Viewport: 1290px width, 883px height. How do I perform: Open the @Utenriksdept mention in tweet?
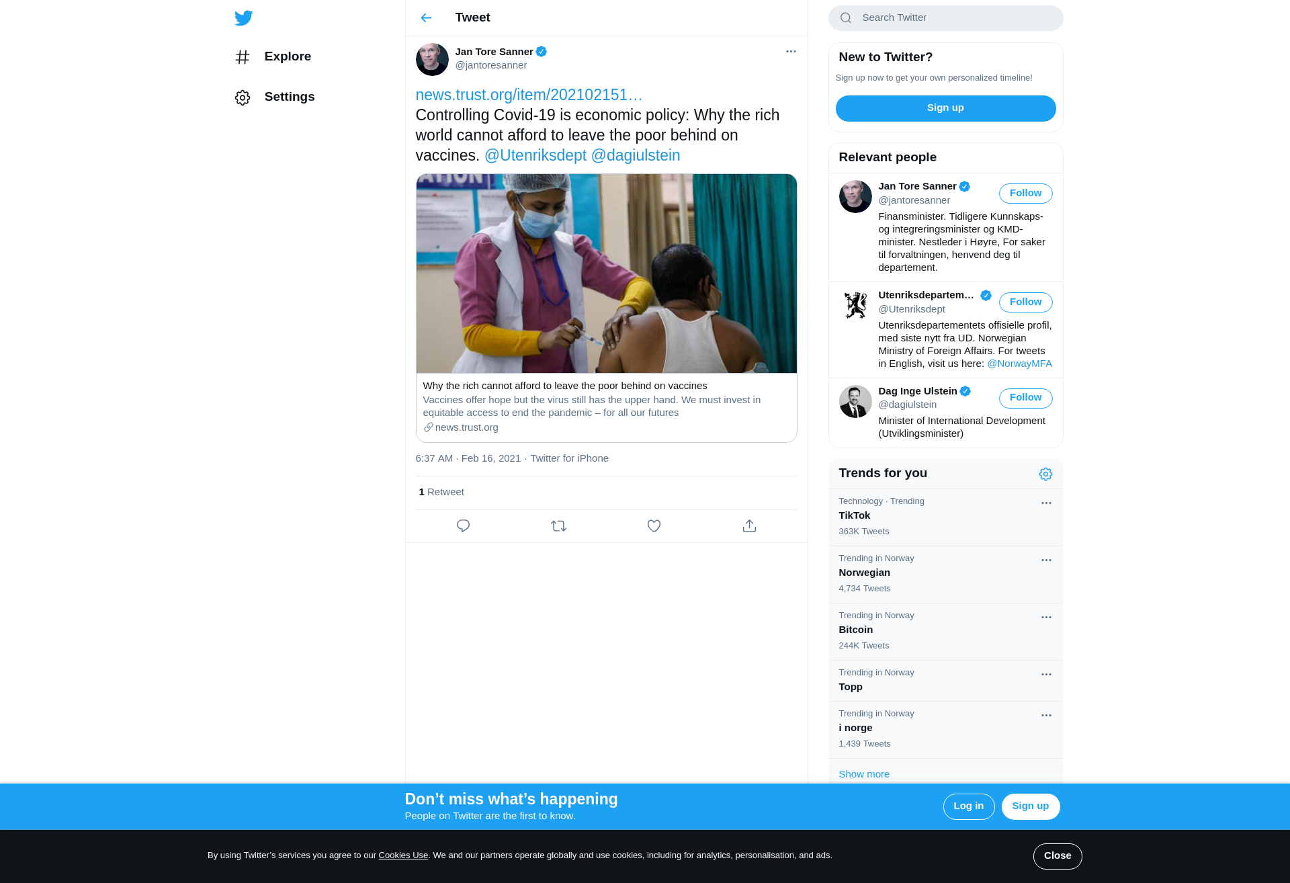point(535,155)
